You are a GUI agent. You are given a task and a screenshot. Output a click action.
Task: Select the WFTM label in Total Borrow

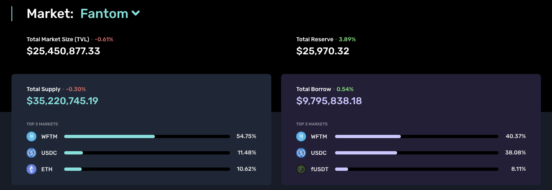point(319,136)
